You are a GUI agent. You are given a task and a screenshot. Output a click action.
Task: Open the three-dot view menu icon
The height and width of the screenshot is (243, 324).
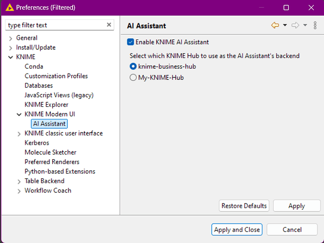pyautogui.click(x=315, y=25)
